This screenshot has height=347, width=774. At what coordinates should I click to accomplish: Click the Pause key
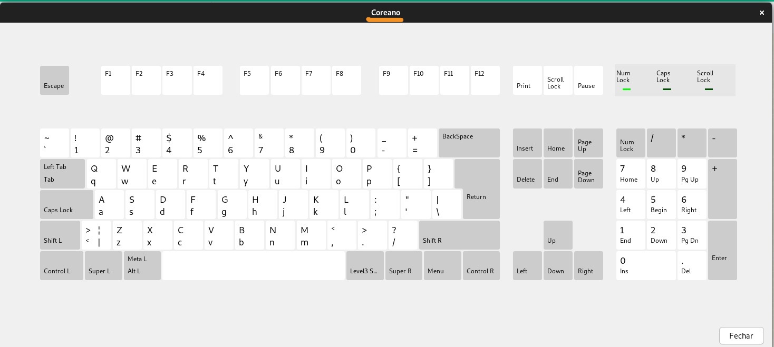588,80
